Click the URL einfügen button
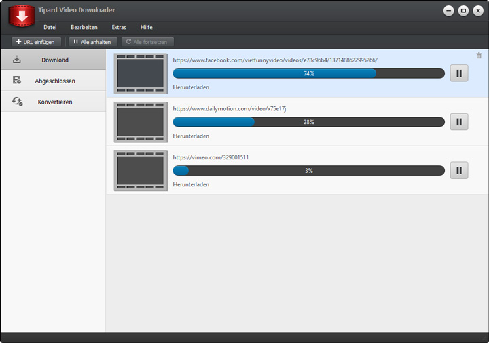Image resolution: width=489 pixels, height=343 pixels. point(36,42)
